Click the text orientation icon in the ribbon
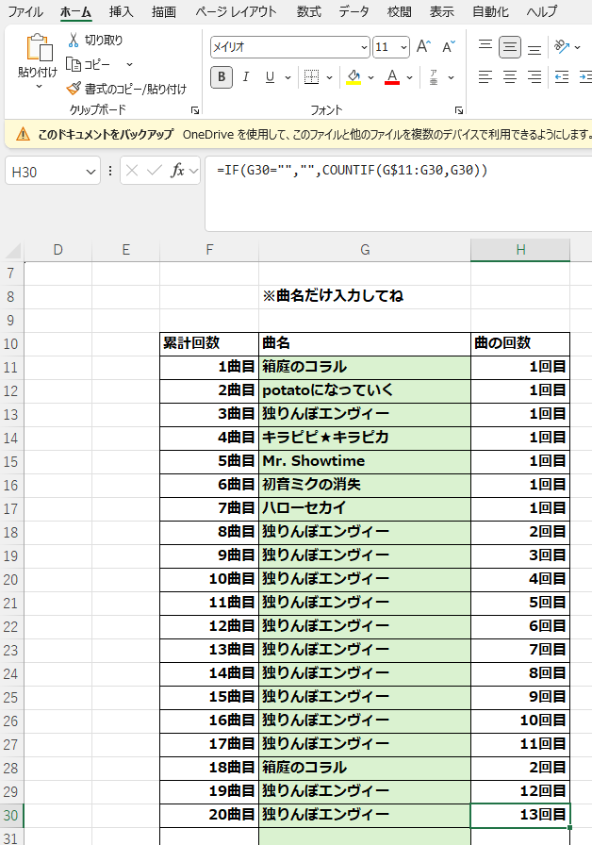 pyautogui.click(x=563, y=46)
